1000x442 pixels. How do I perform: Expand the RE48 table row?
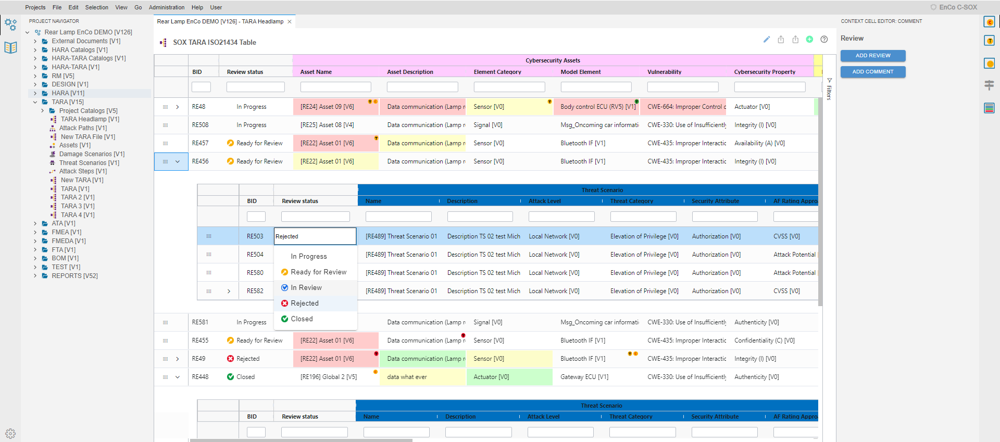tap(178, 107)
